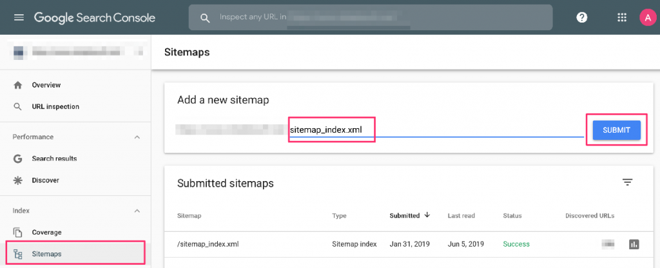Screen dimensions: 660x268
Task: Click the Status column header
Action: tap(512, 215)
